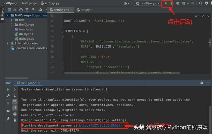The height and width of the screenshot is (134, 212).
Task: Pin the Run tab with pin icon
Action: (x=8, y=119)
